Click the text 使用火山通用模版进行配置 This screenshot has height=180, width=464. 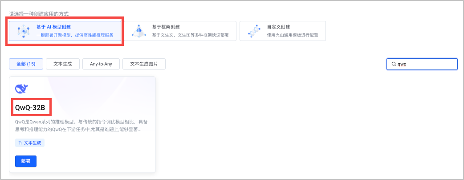[x=293, y=35]
